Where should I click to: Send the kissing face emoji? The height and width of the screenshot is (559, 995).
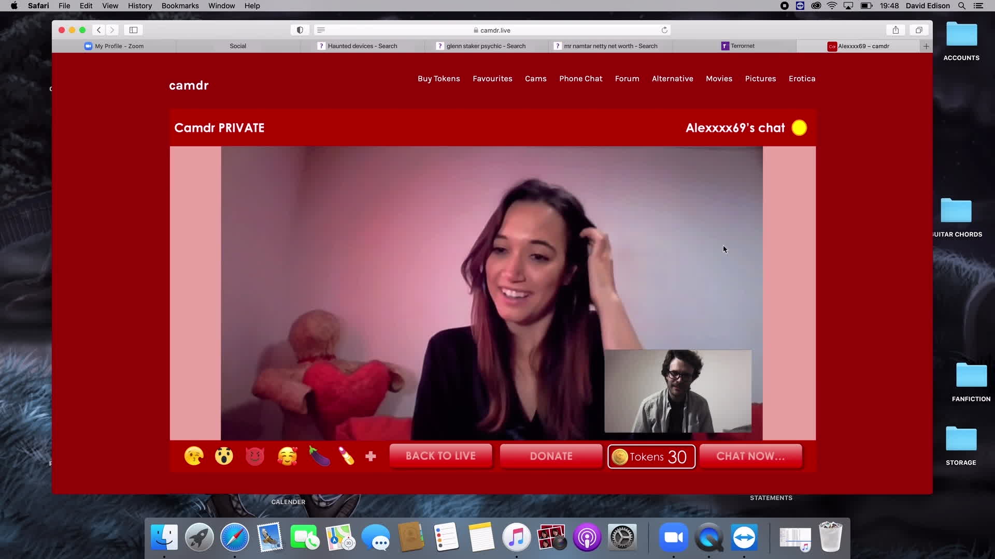click(x=194, y=456)
